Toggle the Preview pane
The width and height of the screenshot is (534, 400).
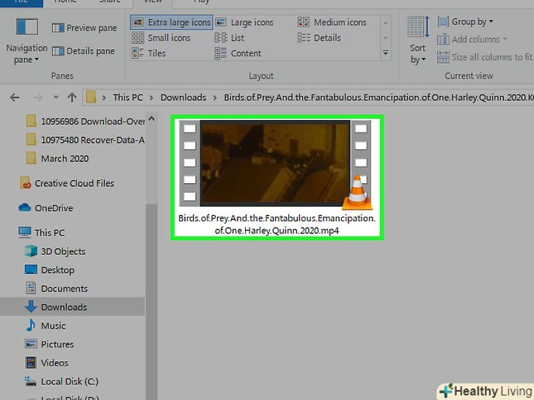pyautogui.click(x=84, y=28)
